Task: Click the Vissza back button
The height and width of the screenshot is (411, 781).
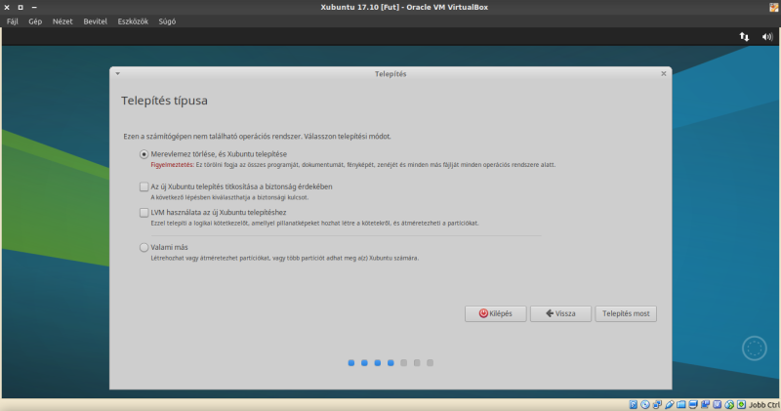Action: [560, 313]
